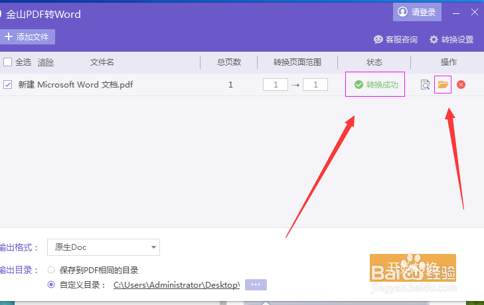Click the 添加文件 button
The height and width of the screenshot is (305, 484).
[27, 36]
